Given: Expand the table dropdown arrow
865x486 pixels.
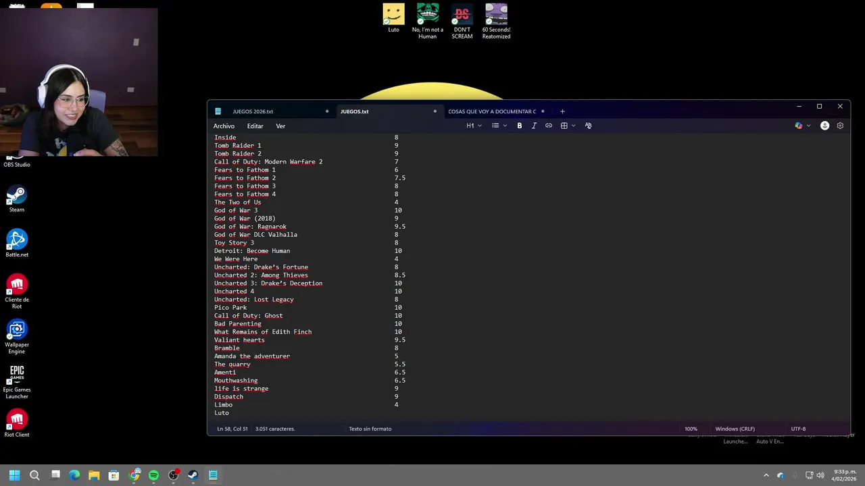Looking at the screenshot, I should pos(574,126).
